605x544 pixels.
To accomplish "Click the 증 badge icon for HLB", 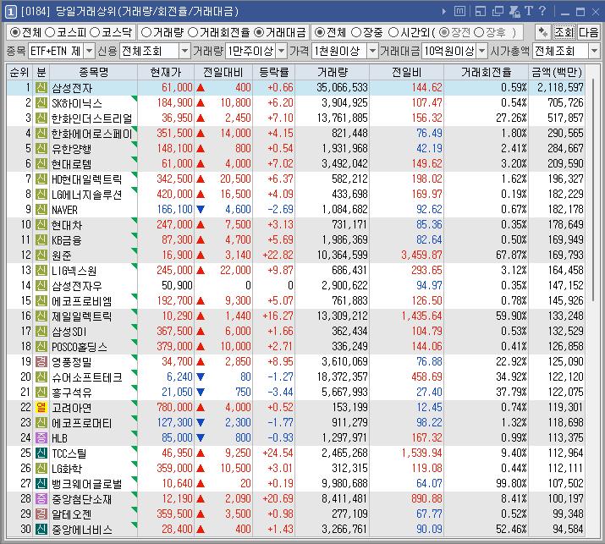I will point(41,437).
